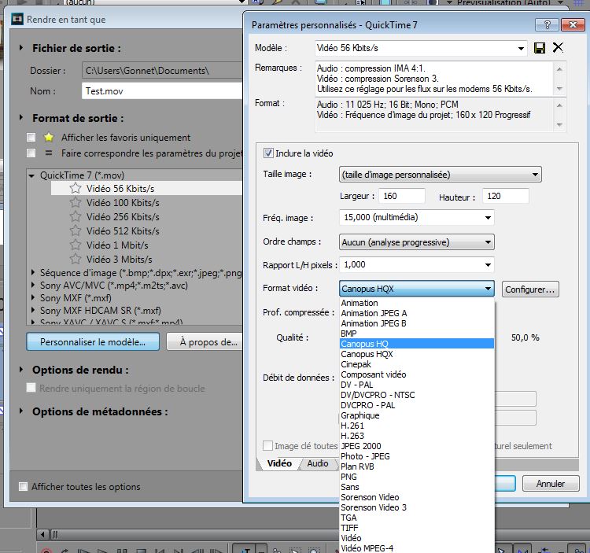This screenshot has width=590, height=553.
Task: Expand the Sony AVC/MVC format group
Action: [33, 285]
